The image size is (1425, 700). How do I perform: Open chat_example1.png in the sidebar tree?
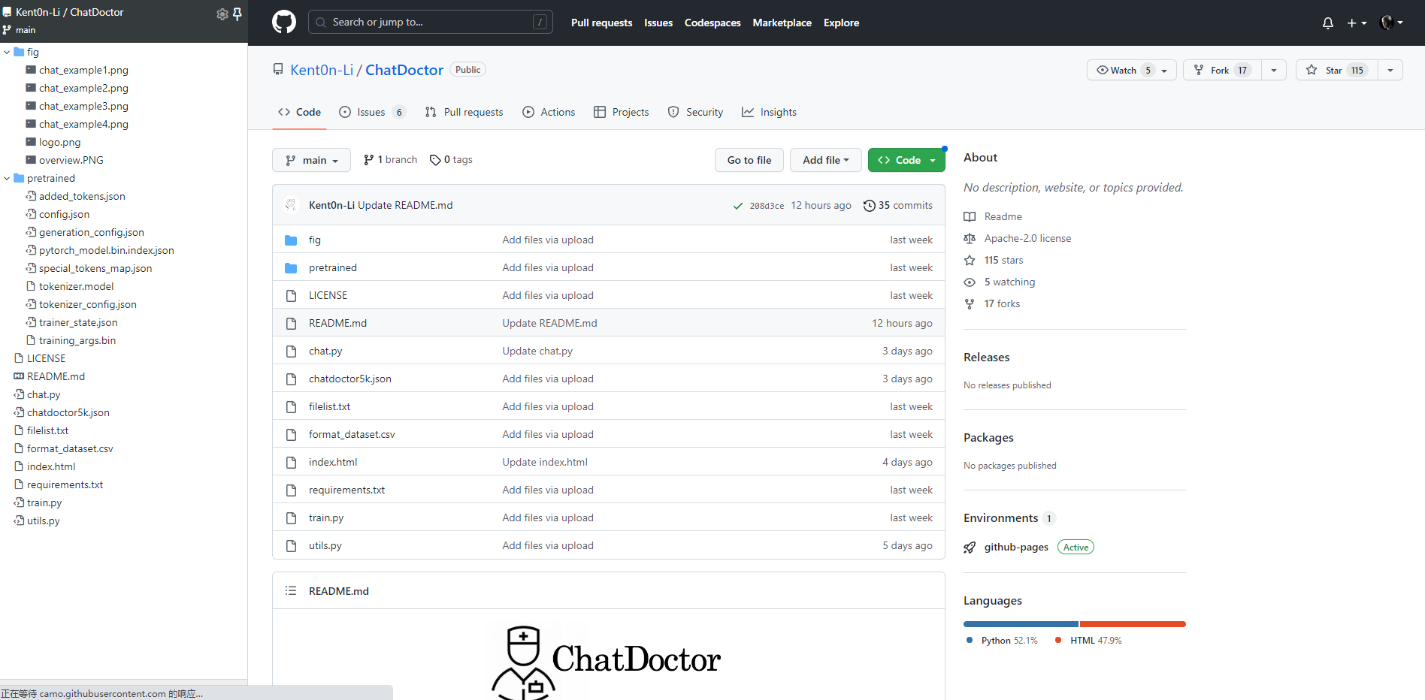[x=83, y=70]
